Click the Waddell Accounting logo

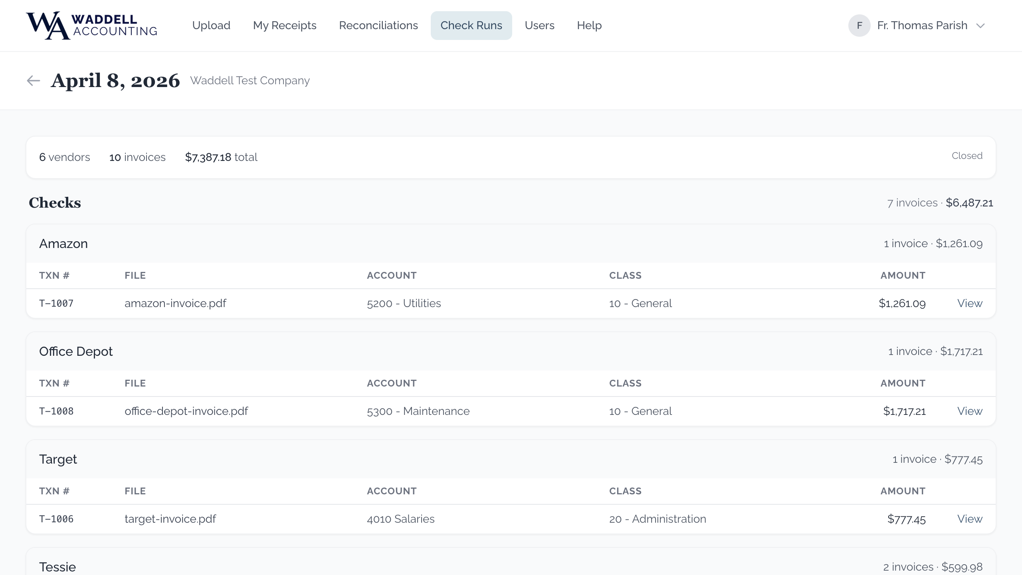tap(91, 26)
